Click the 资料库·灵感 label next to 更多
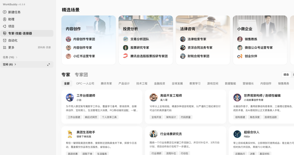The width and height of the screenshot is (294, 155). (44, 48)
